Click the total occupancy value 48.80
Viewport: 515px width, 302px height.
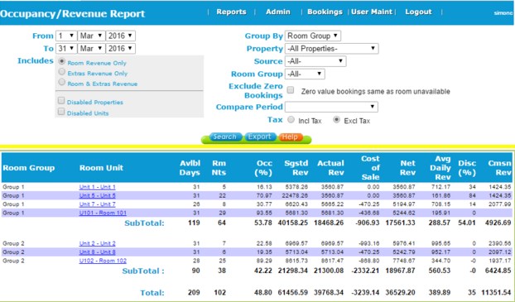tap(263, 292)
